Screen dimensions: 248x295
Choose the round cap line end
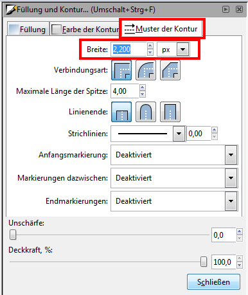point(146,112)
